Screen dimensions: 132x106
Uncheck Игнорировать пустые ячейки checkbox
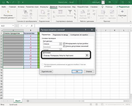point(64,43)
